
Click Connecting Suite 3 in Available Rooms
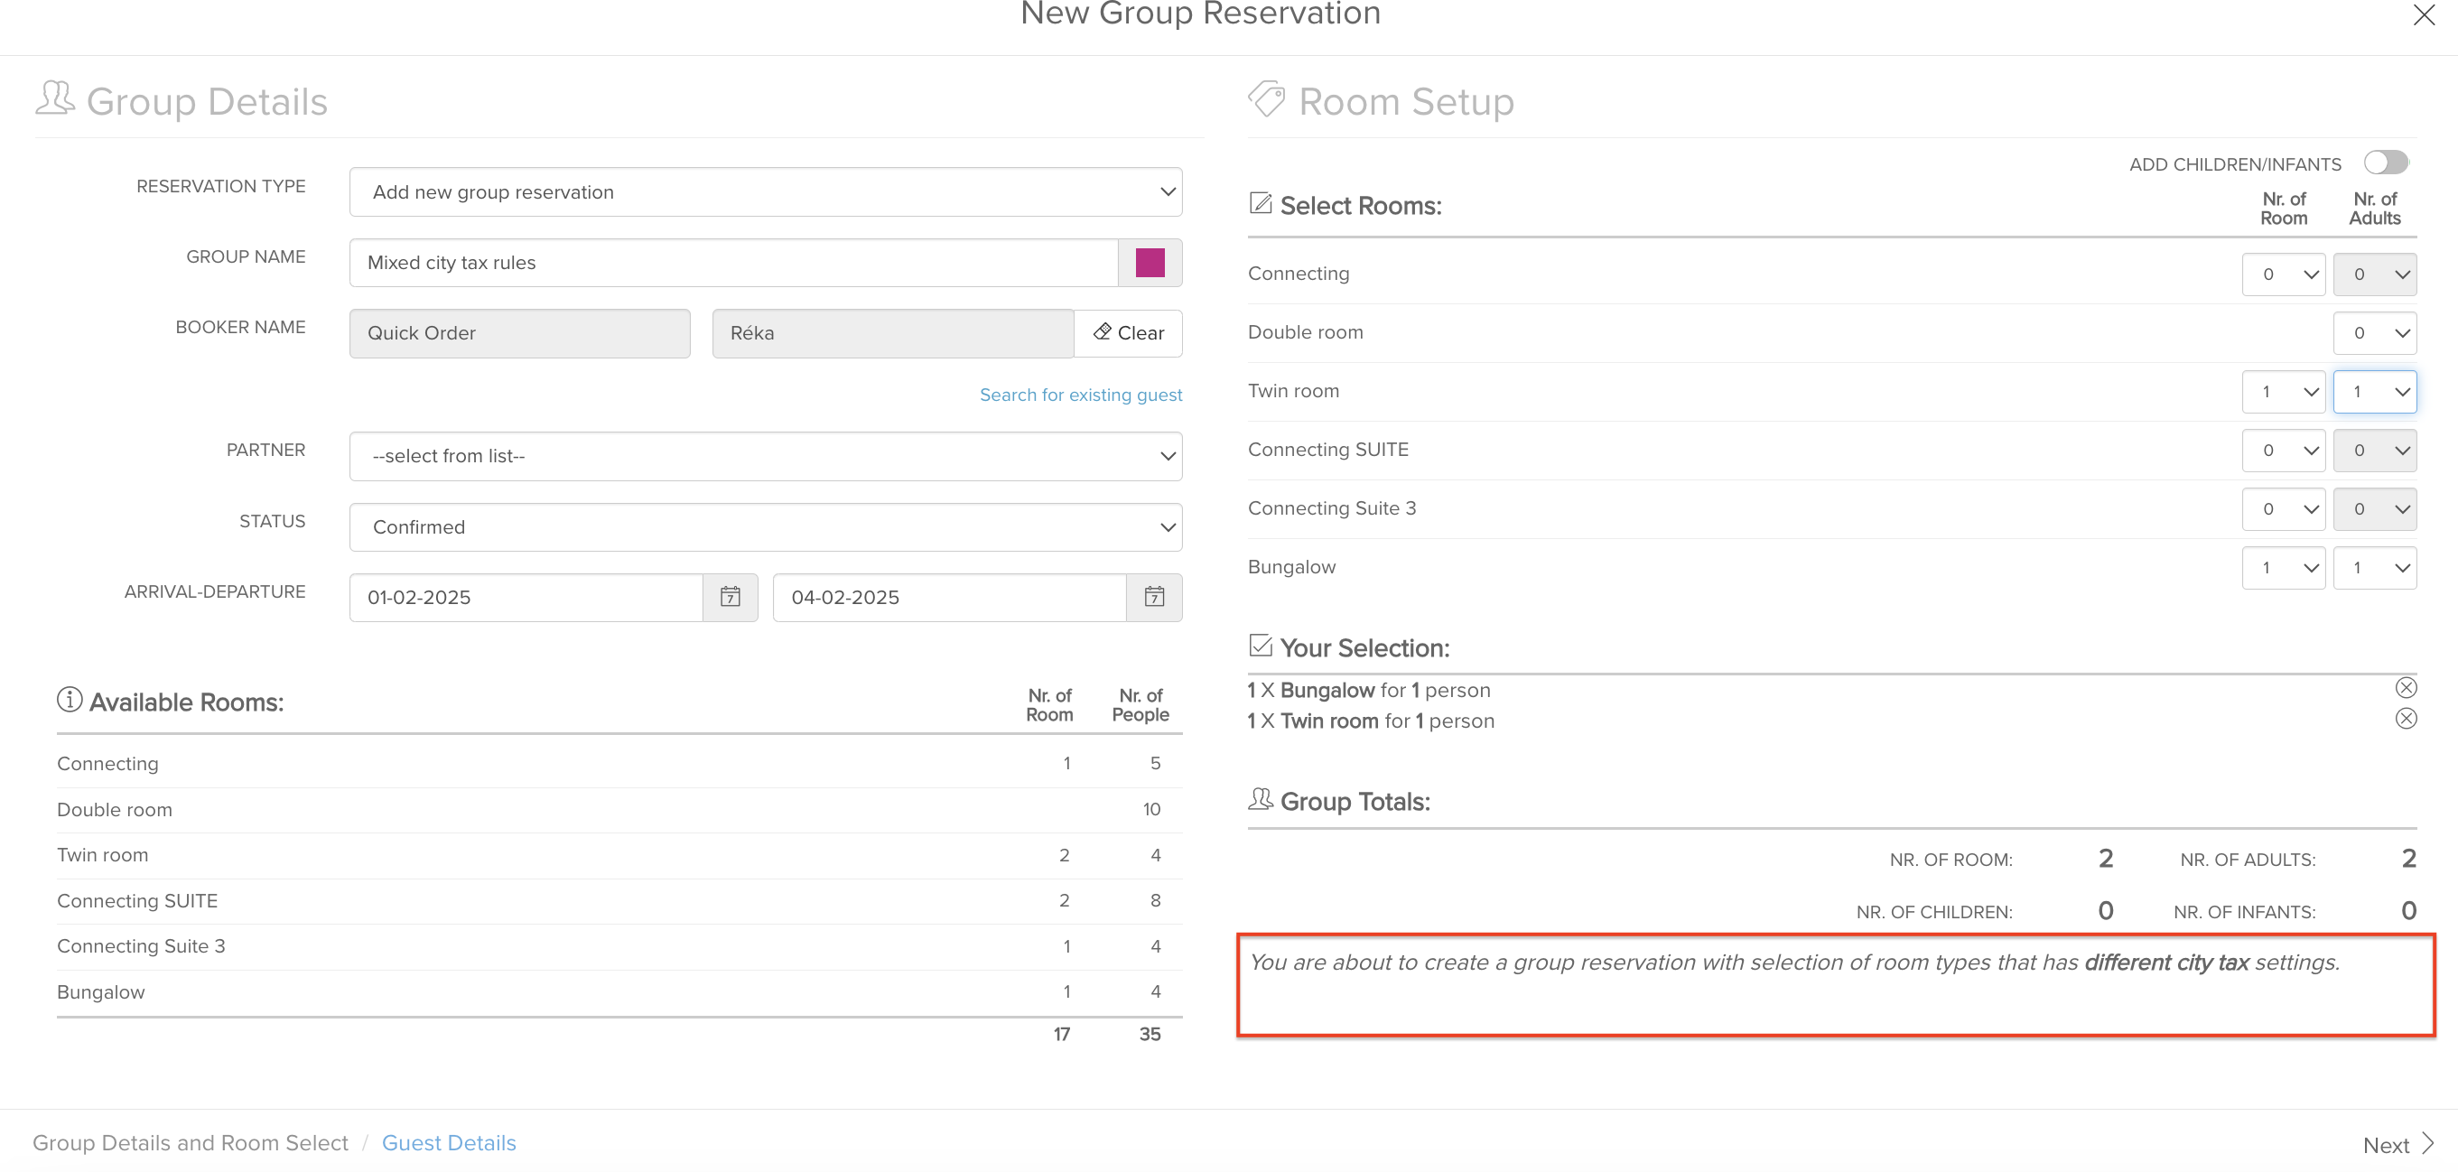click(x=619, y=945)
